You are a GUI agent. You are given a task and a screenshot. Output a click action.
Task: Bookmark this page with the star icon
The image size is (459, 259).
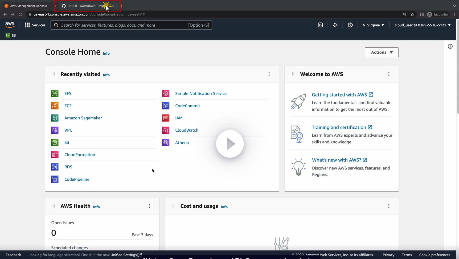(x=412, y=14)
